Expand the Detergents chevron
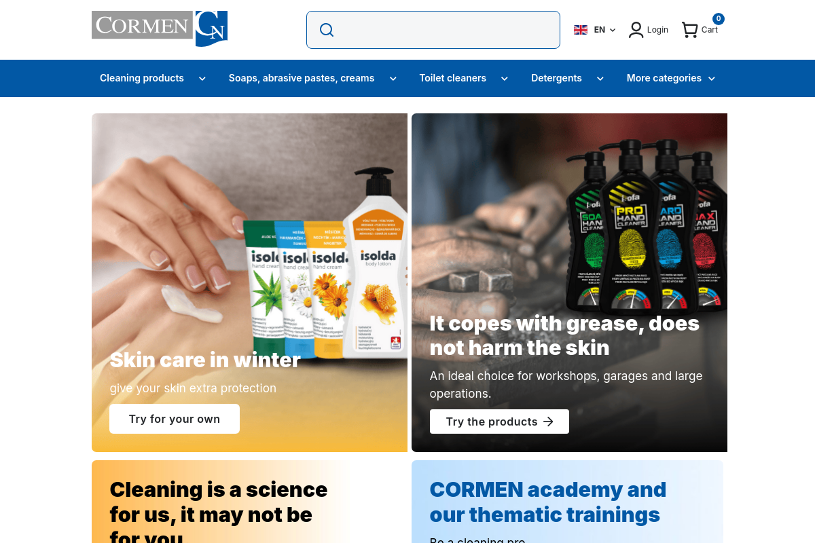This screenshot has height=543, width=815. tap(600, 79)
